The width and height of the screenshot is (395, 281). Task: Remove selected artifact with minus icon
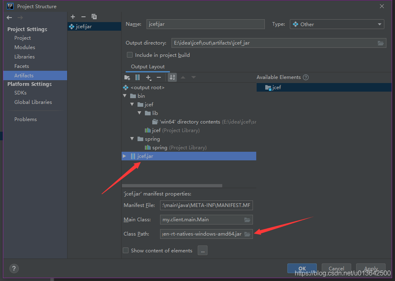84,17
